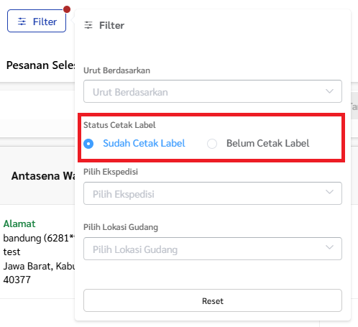Choose the Belum Cetak Label text option
Viewport: 358px width, 327px height.
268,143
